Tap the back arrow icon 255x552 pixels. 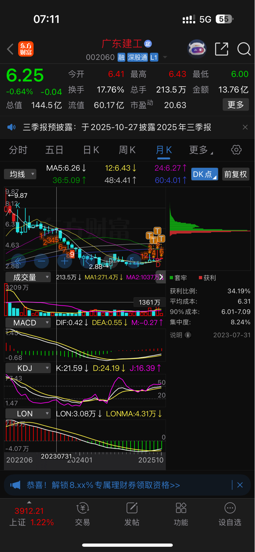[x=10, y=49]
